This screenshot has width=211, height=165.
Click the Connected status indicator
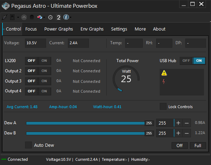(15, 159)
